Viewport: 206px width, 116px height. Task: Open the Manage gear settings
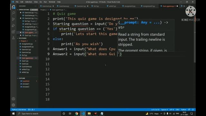click(13, 105)
